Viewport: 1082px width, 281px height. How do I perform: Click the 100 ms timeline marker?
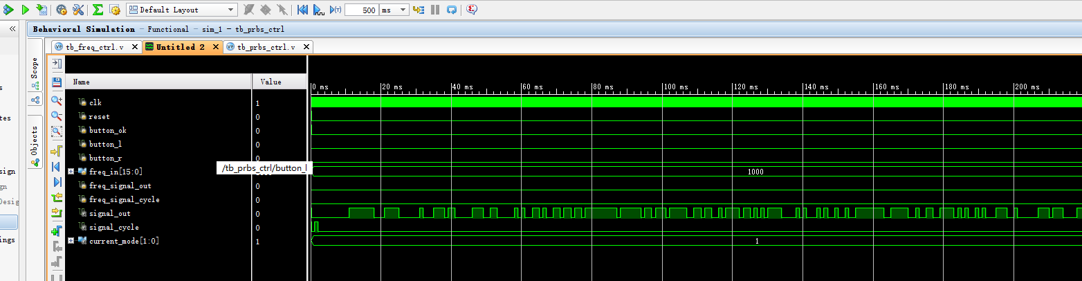[x=677, y=87]
